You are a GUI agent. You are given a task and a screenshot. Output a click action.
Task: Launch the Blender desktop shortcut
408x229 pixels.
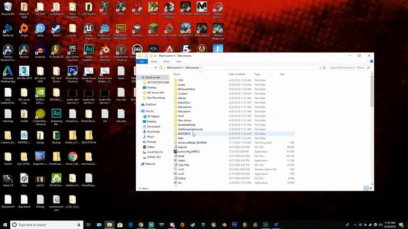click(x=105, y=53)
